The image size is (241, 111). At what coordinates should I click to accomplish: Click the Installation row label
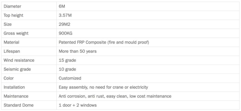(14, 87)
